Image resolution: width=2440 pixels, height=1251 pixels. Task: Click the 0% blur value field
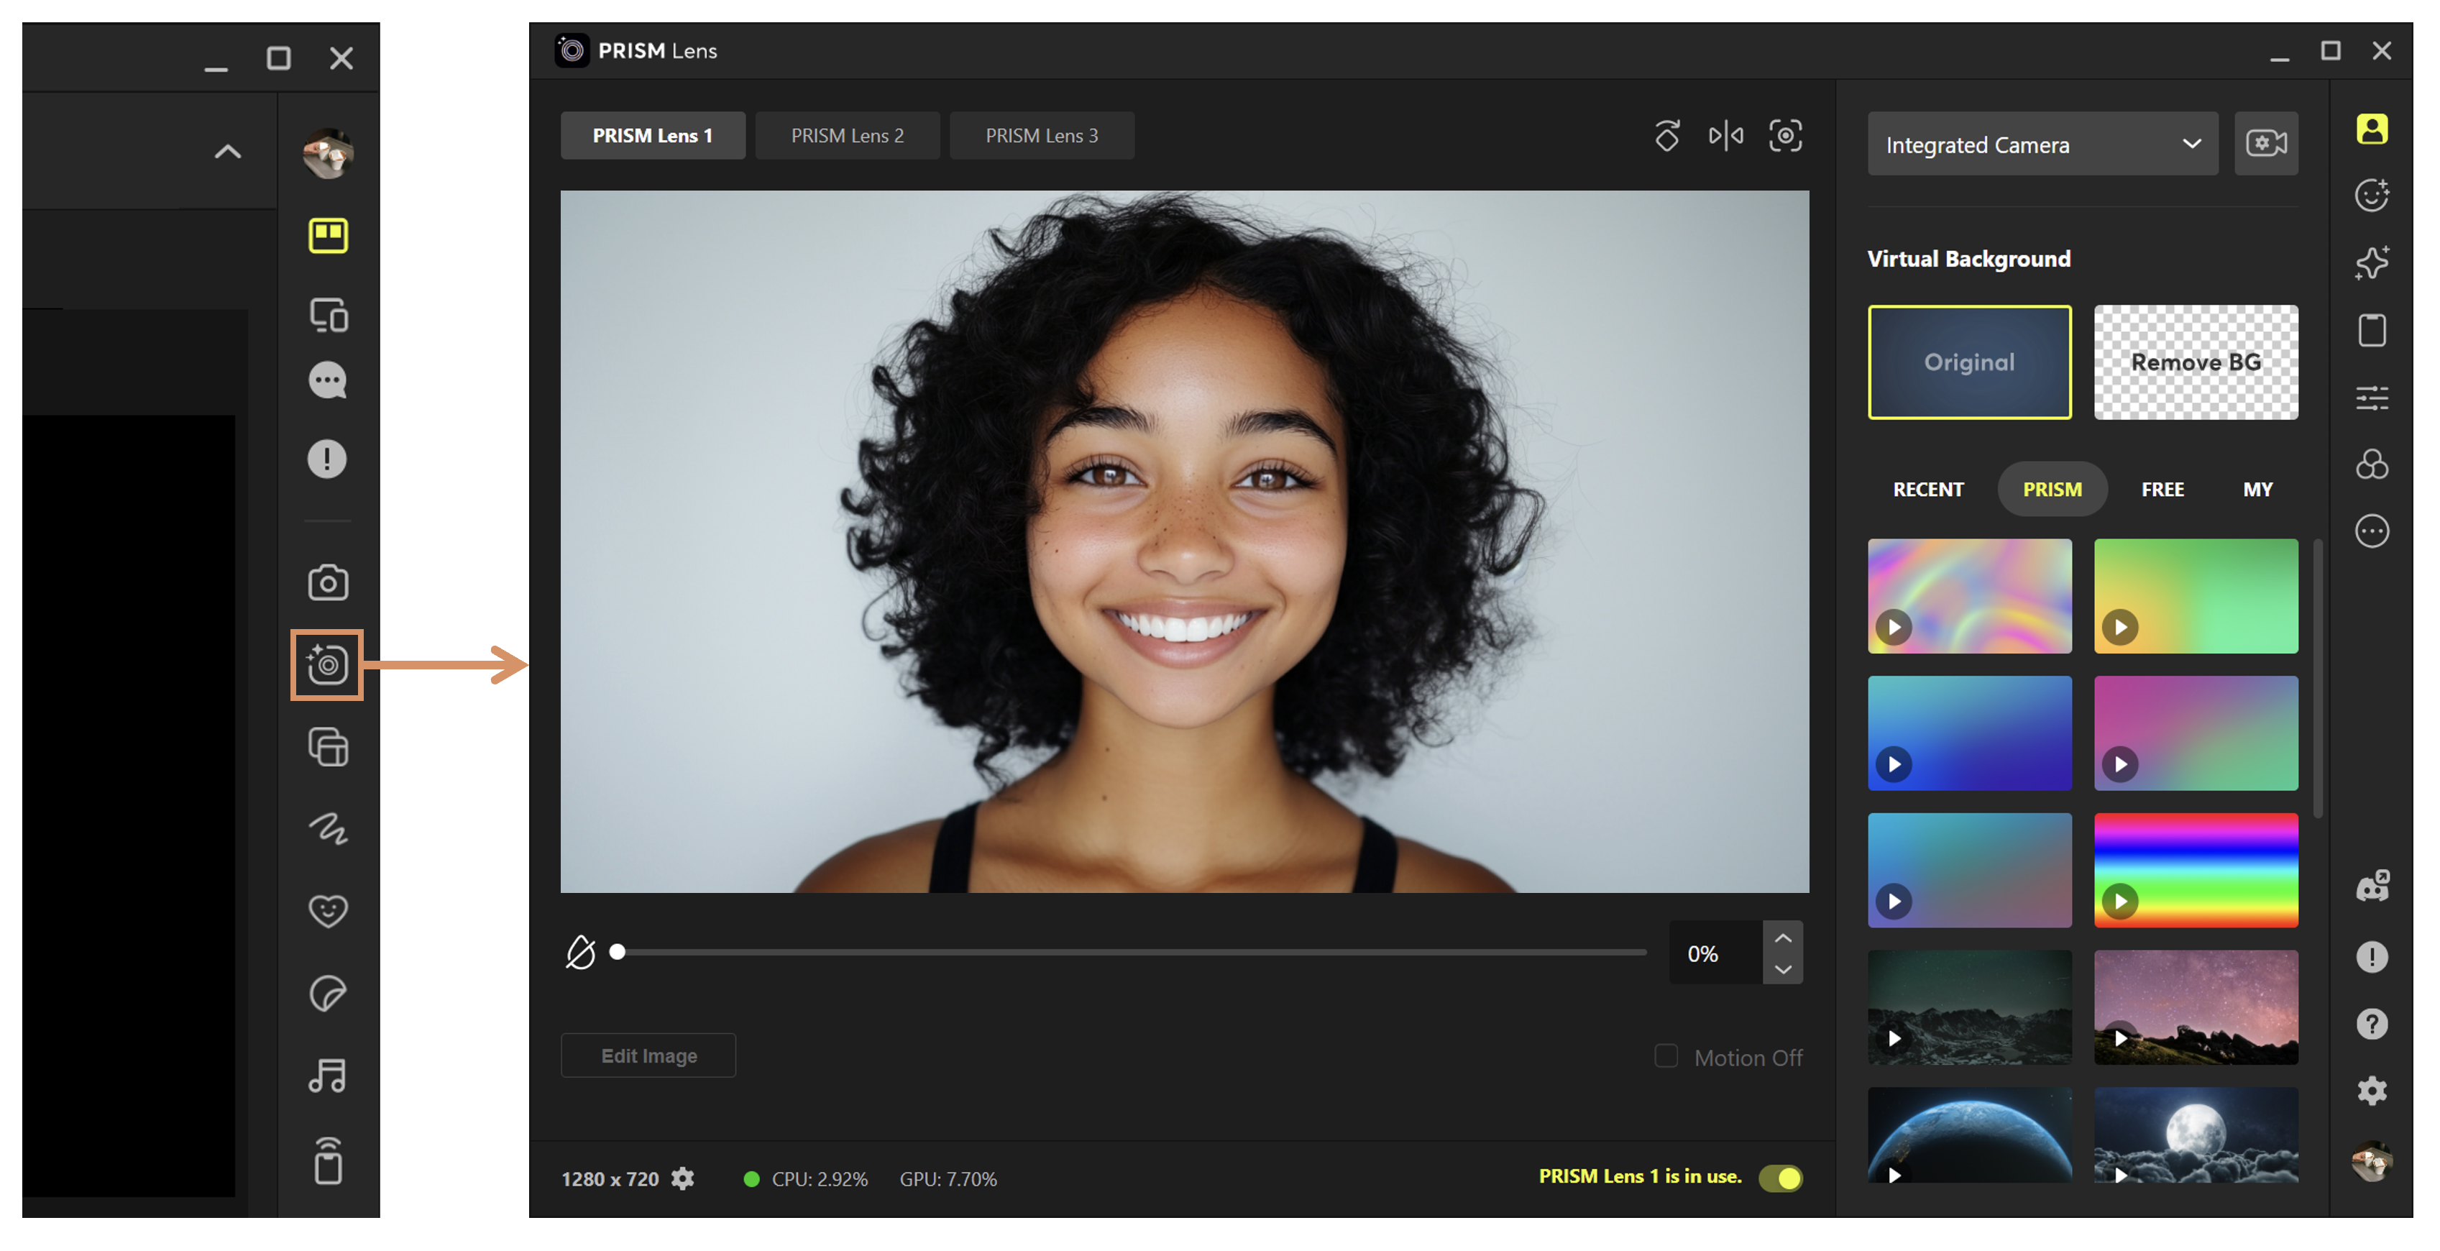coord(1715,953)
